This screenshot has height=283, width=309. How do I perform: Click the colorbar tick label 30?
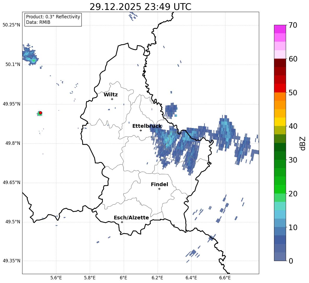coord(293,160)
